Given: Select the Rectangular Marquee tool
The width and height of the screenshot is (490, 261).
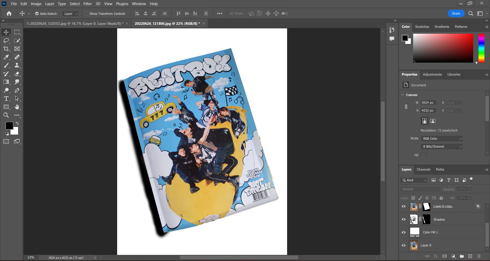Looking at the screenshot, I should pos(17,32).
